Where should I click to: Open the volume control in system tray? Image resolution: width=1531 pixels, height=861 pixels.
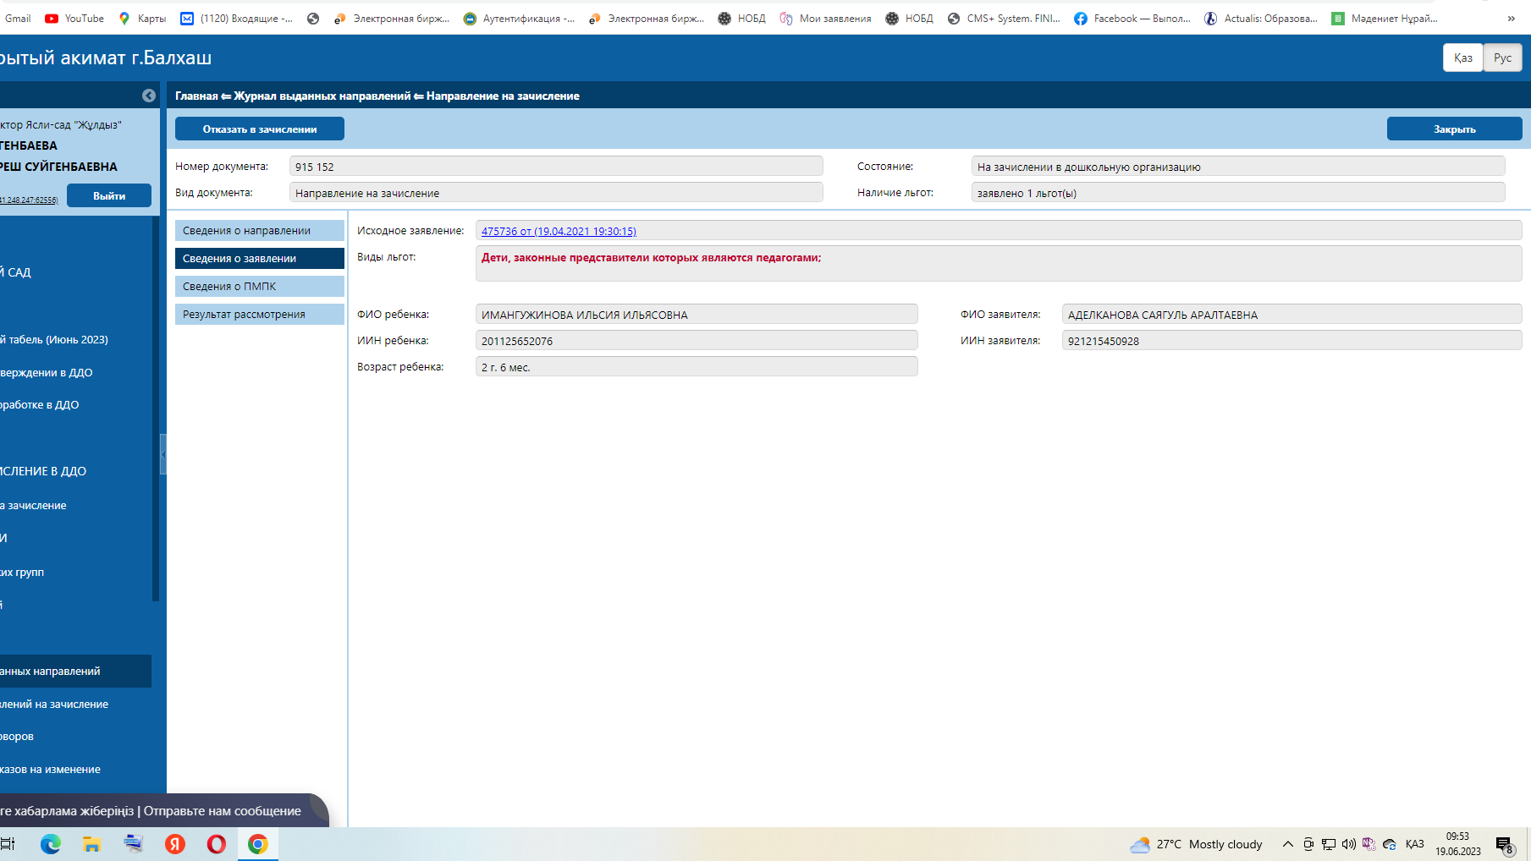[x=1348, y=844]
